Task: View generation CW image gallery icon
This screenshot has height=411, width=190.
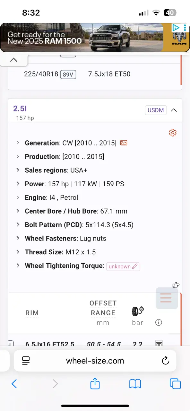Action: 124,143
